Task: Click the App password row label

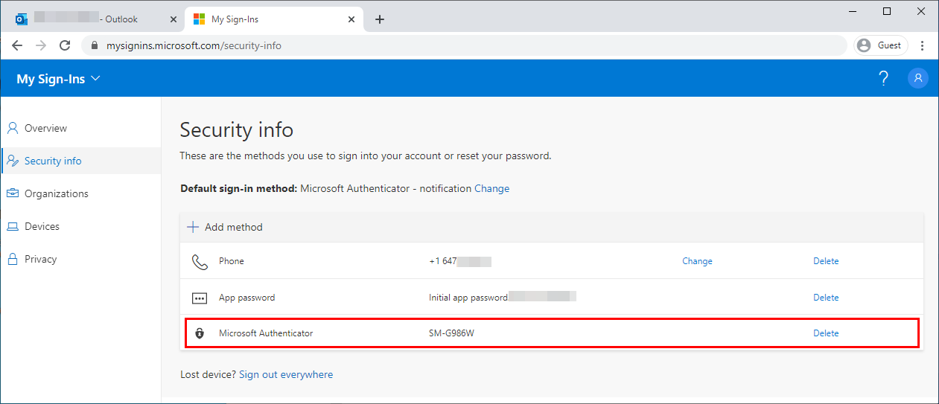Action: click(247, 298)
